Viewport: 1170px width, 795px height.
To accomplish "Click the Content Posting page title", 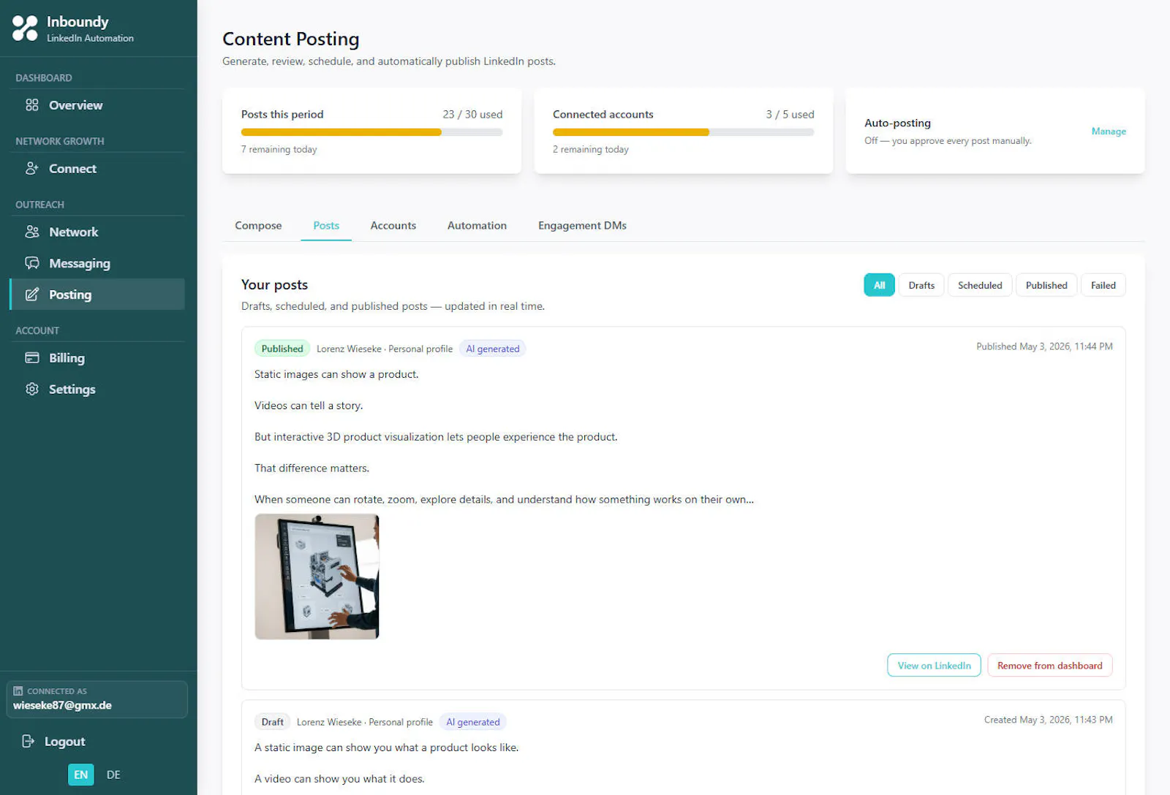I will (290, 39).
